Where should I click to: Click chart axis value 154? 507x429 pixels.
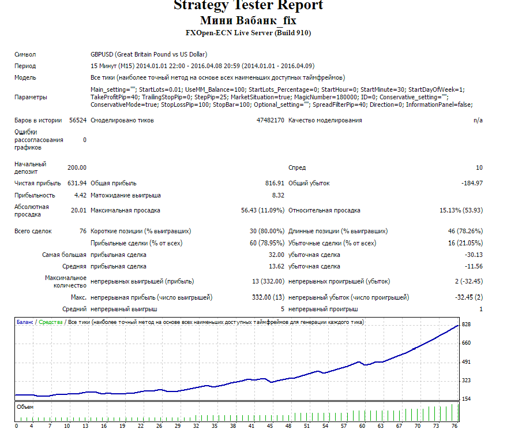click(466, 399)
